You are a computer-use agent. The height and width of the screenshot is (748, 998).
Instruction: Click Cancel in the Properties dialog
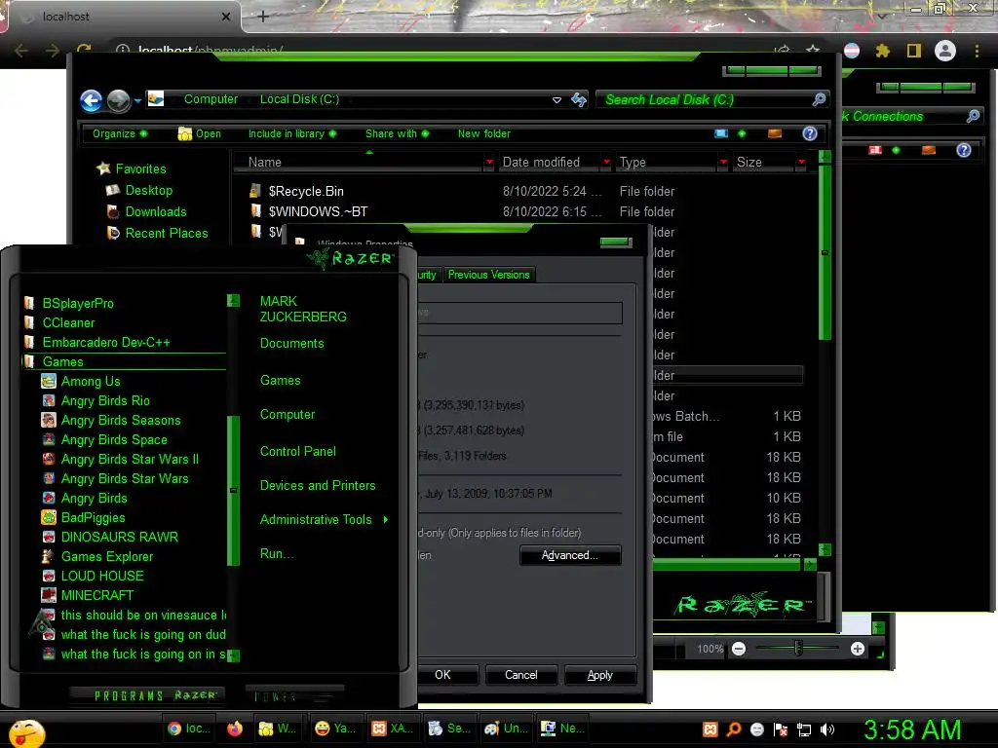pyautogui.click(x=521, y=675)
